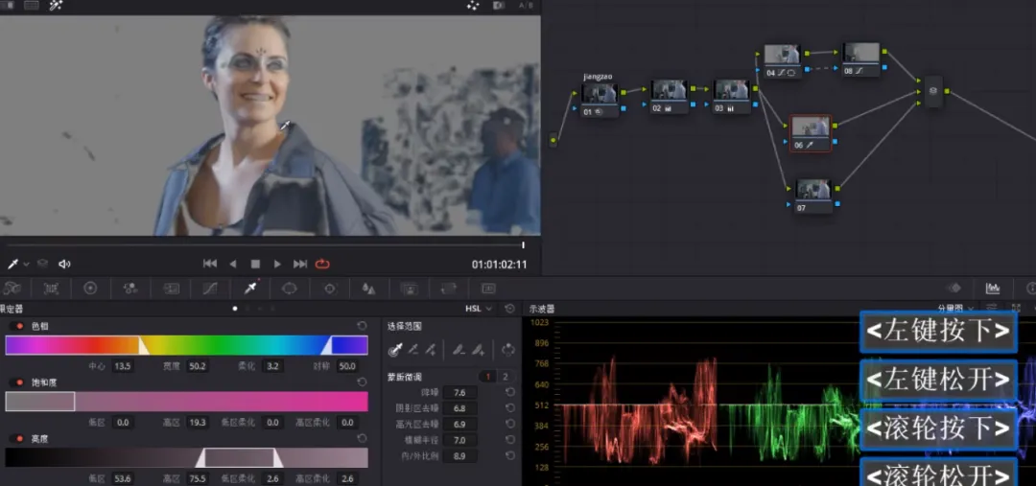This screenshot has width=1036, height=486.
Task: Reset all qualifier settings next to HSL
Action: [x=510, y=309]
